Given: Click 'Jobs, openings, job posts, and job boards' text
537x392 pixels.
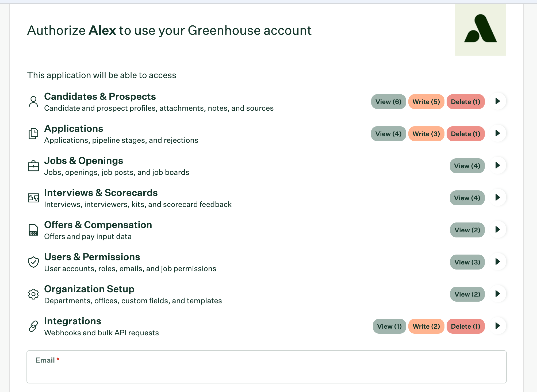Looking at the screenshot, I should 117,172.
